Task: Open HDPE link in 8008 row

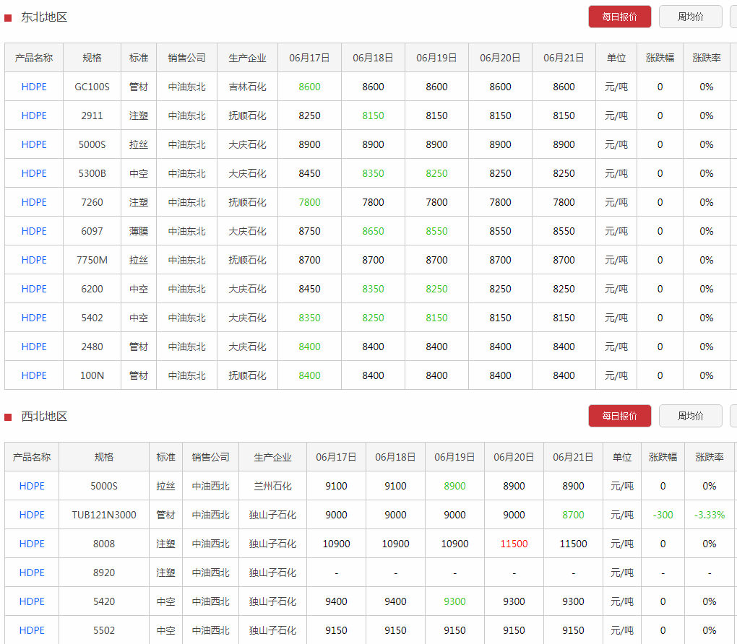Action: click(x=32, y=544)
